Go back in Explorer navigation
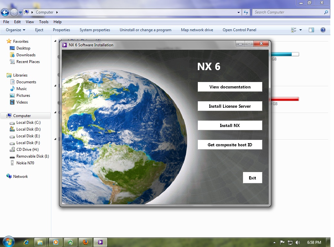 pyautogui.click(x=5, y=12)
